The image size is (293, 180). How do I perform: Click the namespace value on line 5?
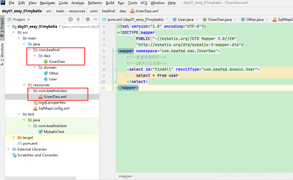click(189, 51)
